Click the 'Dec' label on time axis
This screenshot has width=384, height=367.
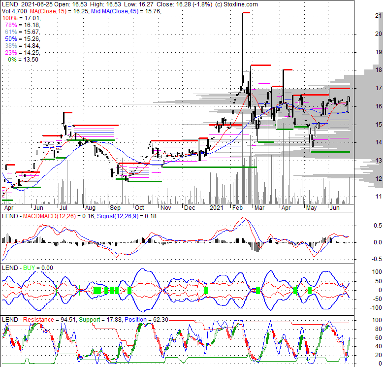pos(190,208)
